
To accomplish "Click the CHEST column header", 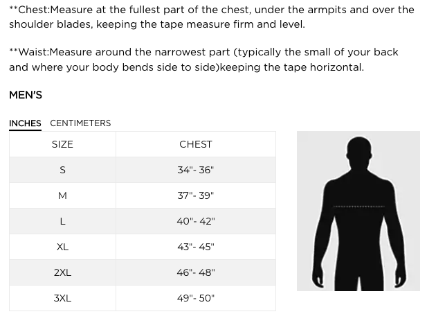I will (x=195, y=144).
